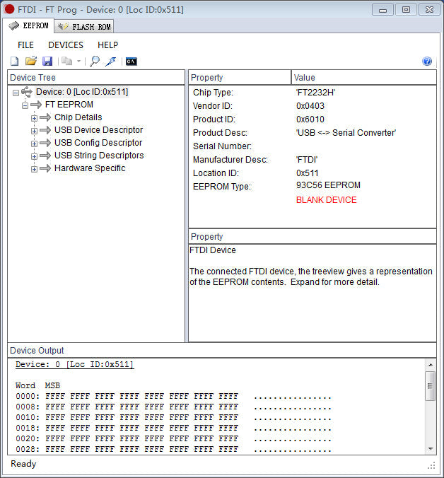
Task: Collapse the Device: 0 tree node
Action: (x=16, y=93)
